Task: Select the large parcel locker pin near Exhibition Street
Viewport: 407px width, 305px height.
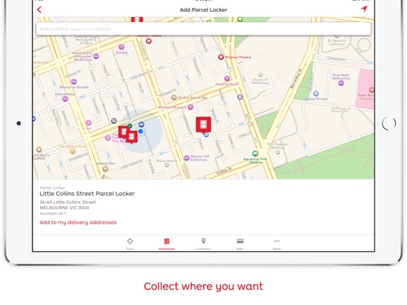Action: (x=204, y=125)
